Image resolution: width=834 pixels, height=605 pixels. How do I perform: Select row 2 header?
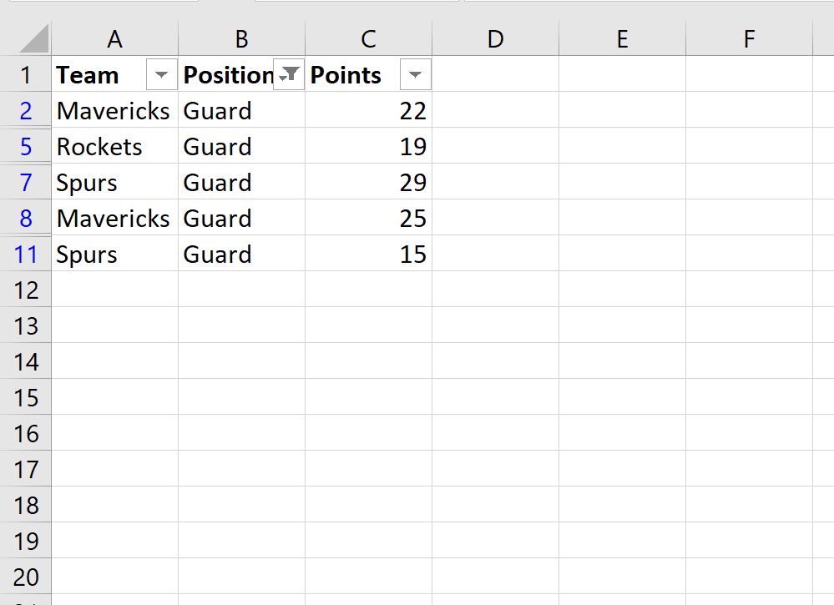coord(26,111)
